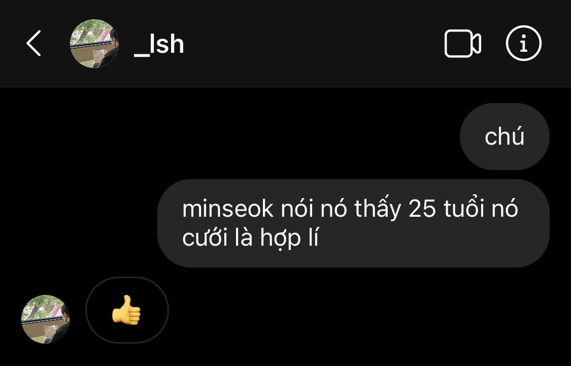
Task: Click the word "minseok" in the message
Action: coord(227,209)
